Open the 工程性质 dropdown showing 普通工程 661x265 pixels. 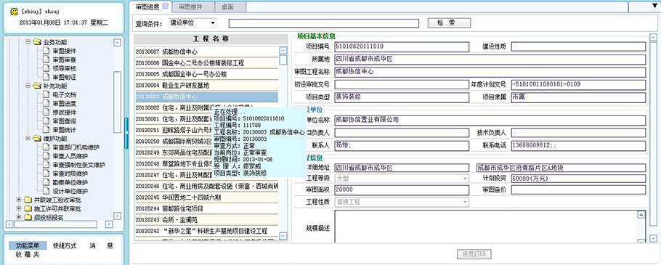402,203
